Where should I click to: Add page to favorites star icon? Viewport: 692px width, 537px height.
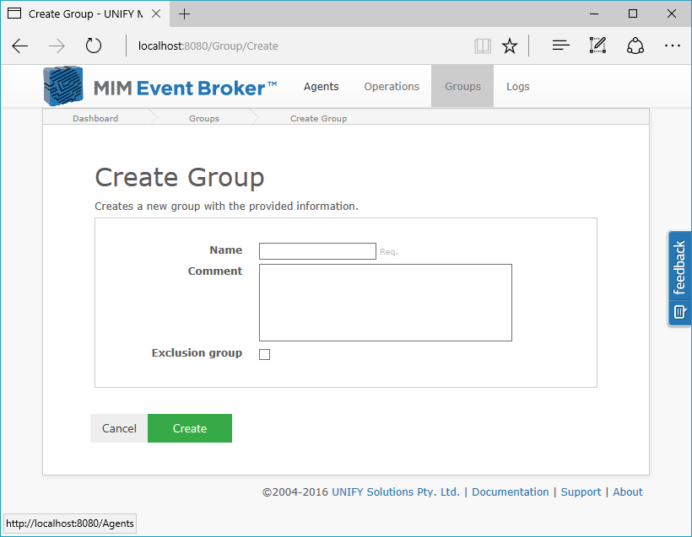tap(510, 46)
